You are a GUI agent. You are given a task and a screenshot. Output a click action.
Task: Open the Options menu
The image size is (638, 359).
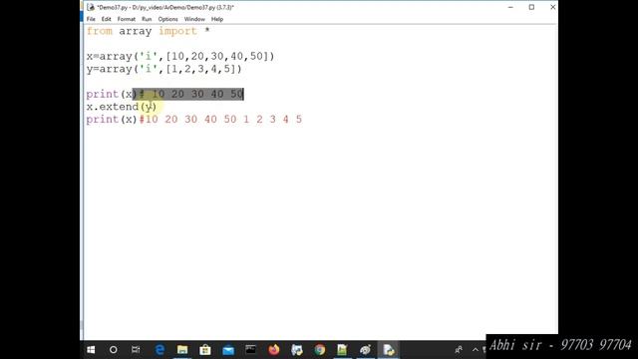(168, 19)
